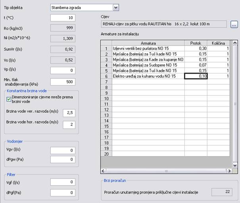Click the Filter dPgf (Pa) field
The image size is (240, 203).
[x=63, y=192]
